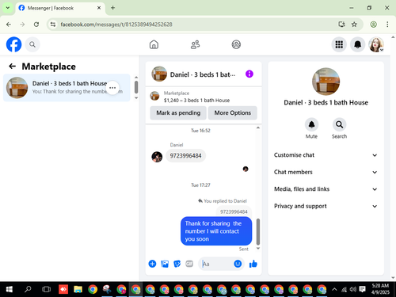Open the Chrome profile icon
Viewport: 396px width, 297px height.
click(373, 25)
